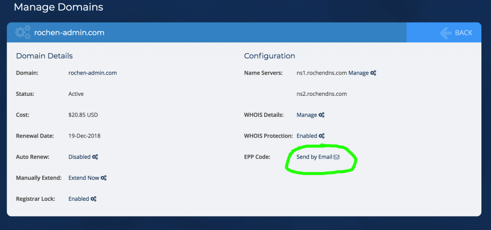Click the Manually Extend label

(39, 178)
